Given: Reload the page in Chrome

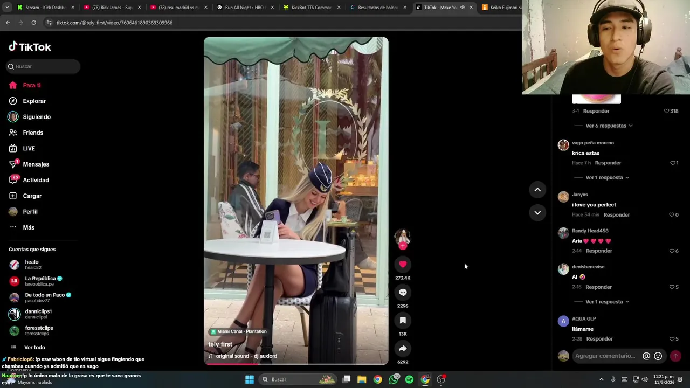Looking at the screenshot, I should [x=33, y=23].
